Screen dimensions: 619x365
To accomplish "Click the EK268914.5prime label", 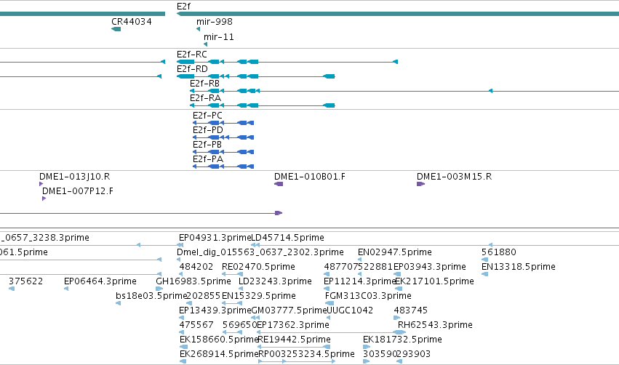I will tap(219, 355).
